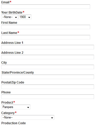Viewport: 100px width, 125px height.
Task: Focus the City text field
Action: point(48,67)
